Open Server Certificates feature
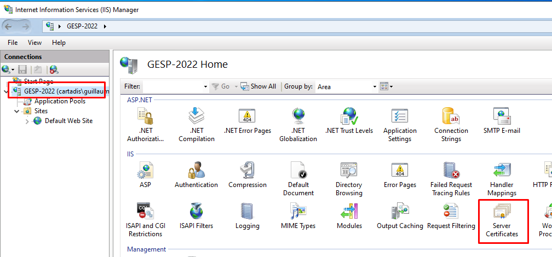Image resolution: width=552 pixels, height=257 pixels. coord(502,221)
